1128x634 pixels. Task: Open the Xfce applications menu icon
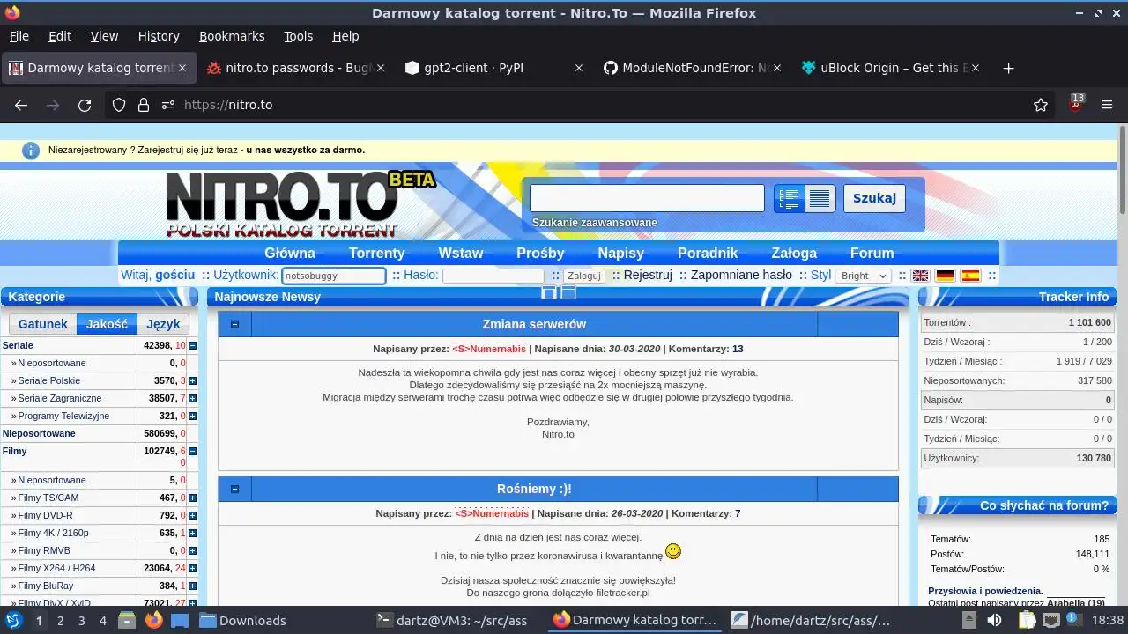(x=14, y=620)
